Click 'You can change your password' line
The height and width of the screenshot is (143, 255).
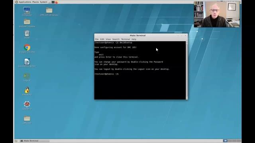(x=129, y=62)
